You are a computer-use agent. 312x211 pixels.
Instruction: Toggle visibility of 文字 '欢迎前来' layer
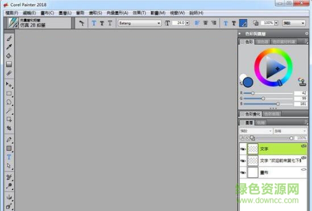coord(243,160)
